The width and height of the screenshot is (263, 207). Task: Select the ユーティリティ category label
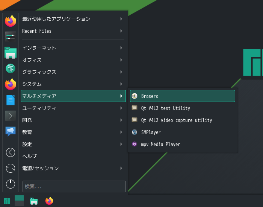click(x=39, y=108)
